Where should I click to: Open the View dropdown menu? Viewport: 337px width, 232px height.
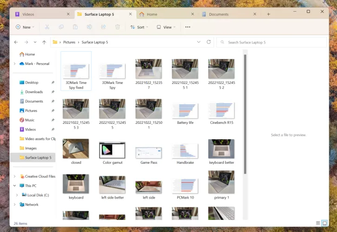pyautogui.click(x=165, y=27)
